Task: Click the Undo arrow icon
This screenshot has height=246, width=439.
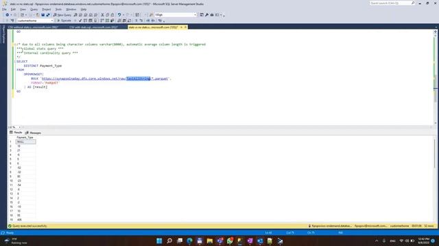Action: [x=119, y=15]
